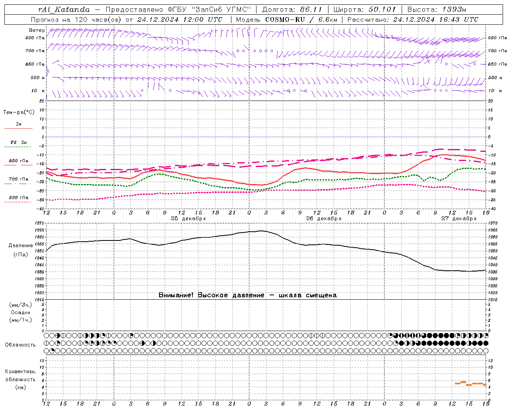Click the warning Внимание! Высокое давление text

(248, 295)
